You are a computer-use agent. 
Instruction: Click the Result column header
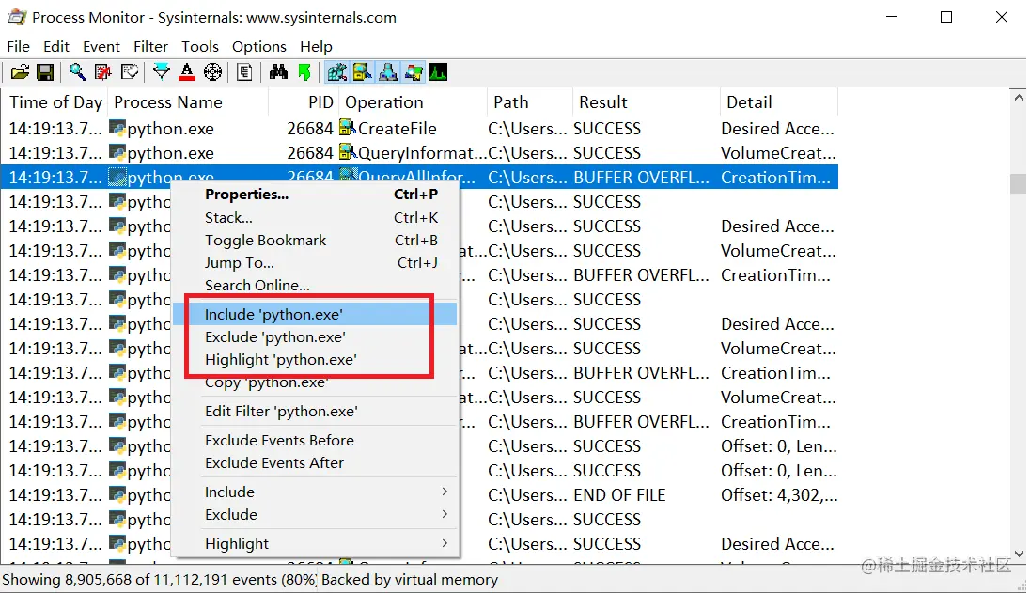coord(646,102)
